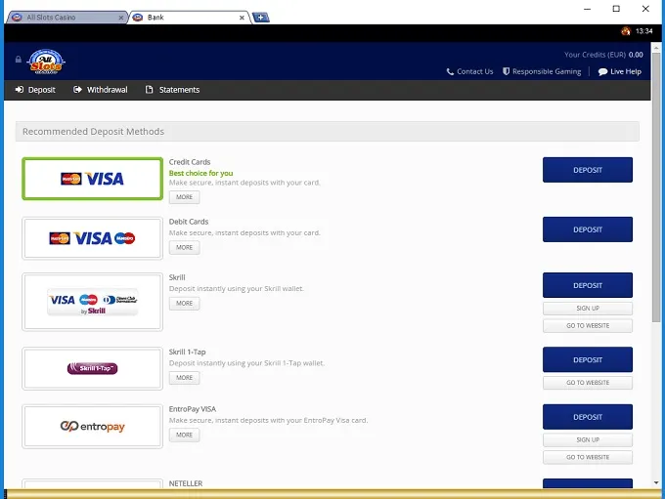Deposit using Skrill
Screen dimensions: 665x499
point(588,285)
